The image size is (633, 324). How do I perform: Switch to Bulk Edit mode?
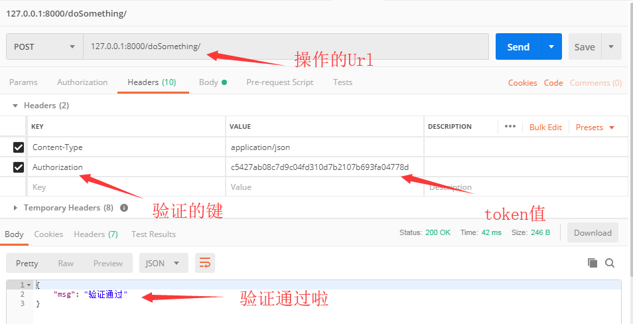tap(545, 127)
